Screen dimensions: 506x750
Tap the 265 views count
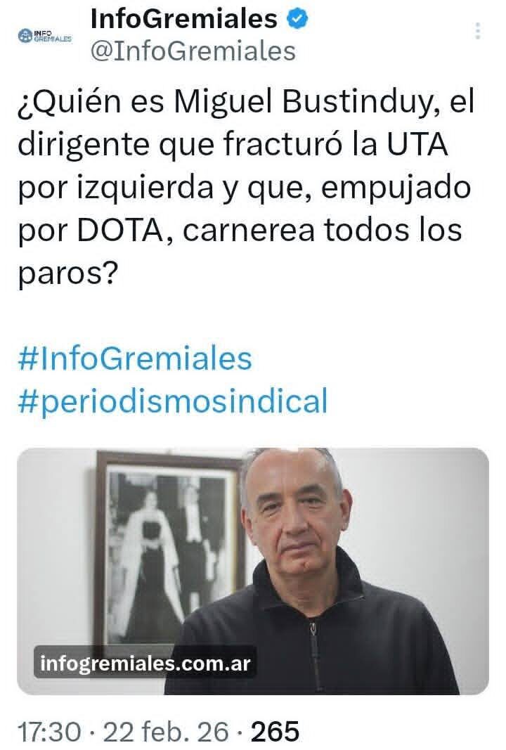pyautogui.click(x=275, y=732)
